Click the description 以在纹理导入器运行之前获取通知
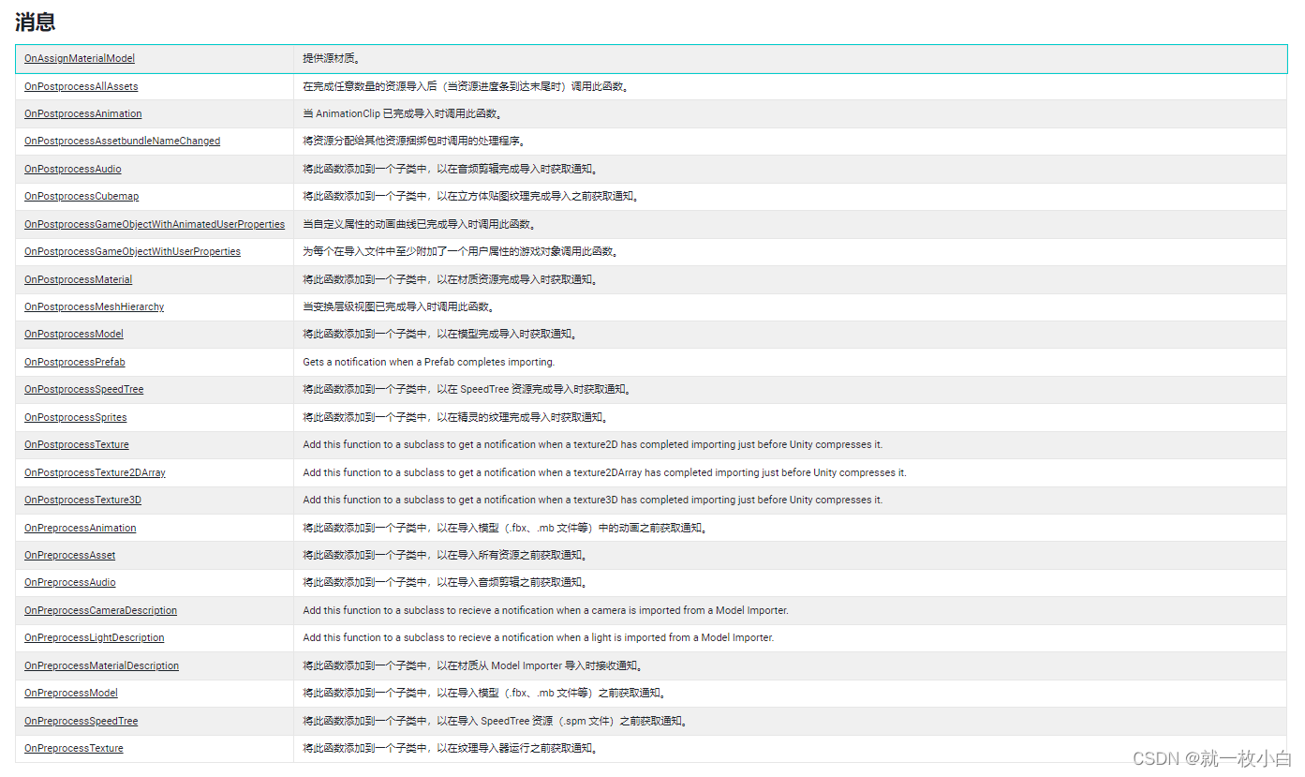This screenshot has width=1305, height=777. coord(451,748)
